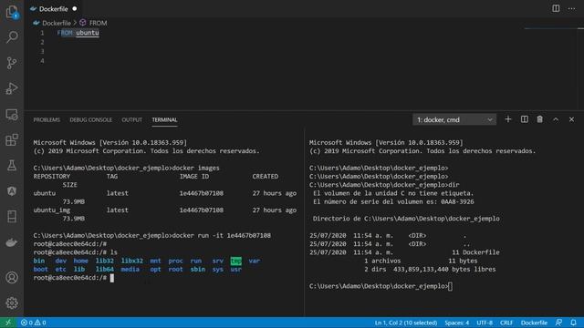Click the 'sbin' entry in the ls output
Screen dimensions: 584x328
tap(198, 270)
